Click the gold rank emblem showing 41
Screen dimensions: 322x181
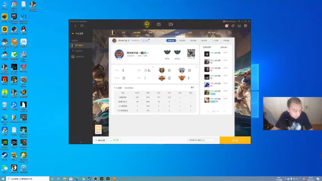[x=162, y=70]
